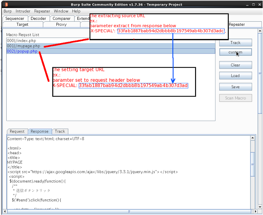Click the custom button

tap(235, 52)
